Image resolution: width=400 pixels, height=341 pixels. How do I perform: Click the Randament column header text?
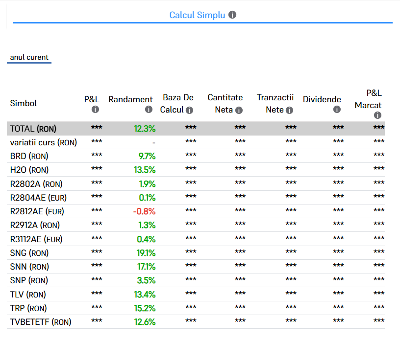click(x=130, y=99)
